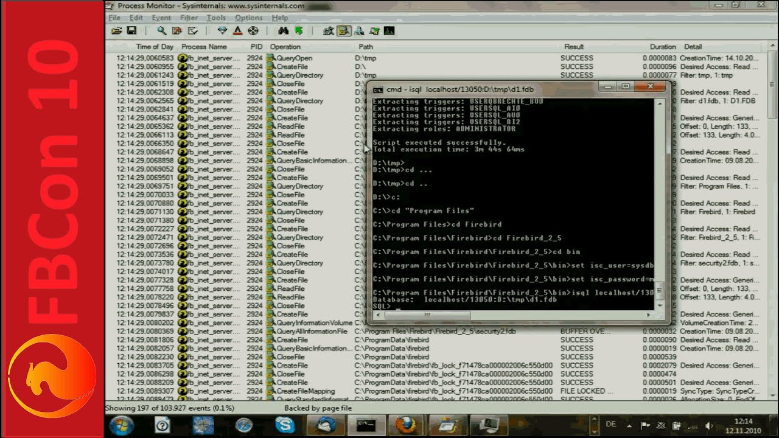The image size is (779, 438).
Task: Click the Action Center flag tray icon
Action: [646, 425]
